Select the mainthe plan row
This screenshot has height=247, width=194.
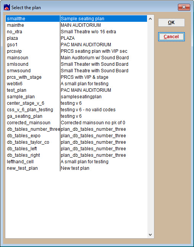[x=76, y=25]
